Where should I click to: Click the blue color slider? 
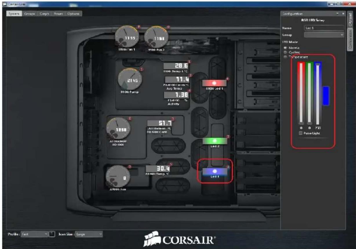point(318,93)
